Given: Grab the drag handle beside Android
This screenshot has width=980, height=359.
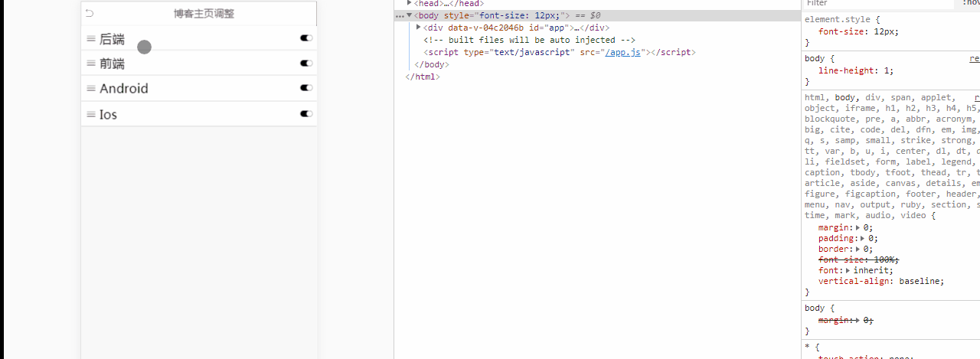Looking at the screenshot, I should point(91,88).
